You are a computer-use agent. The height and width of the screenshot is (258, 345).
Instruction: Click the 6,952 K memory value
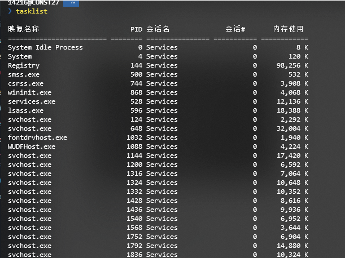pyautogui.click(x=294, y=219)
